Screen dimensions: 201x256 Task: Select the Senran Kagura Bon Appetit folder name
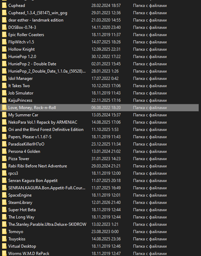(x=33, y=181)
